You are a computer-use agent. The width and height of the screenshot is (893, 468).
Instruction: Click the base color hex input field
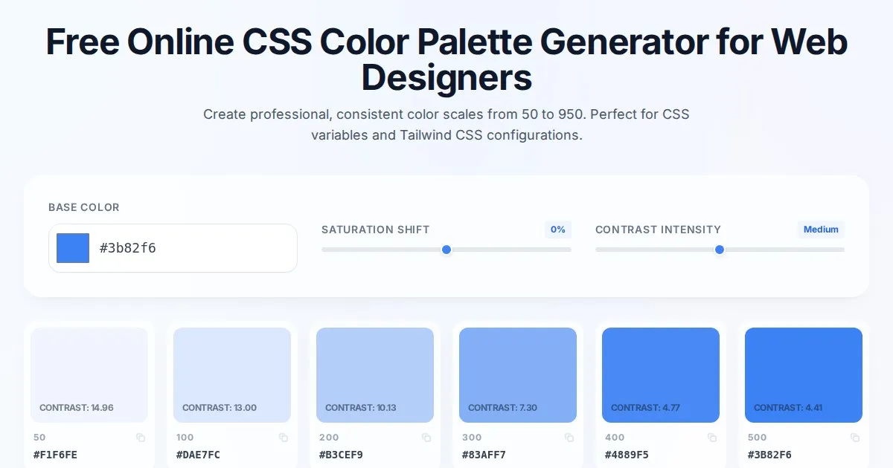click(193, 248)
